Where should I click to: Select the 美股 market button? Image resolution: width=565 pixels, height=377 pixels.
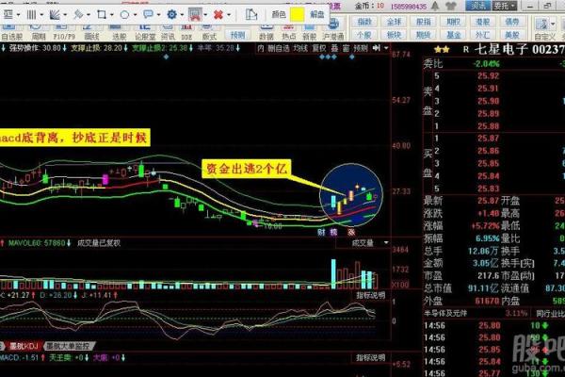click(x=512, y=35)
